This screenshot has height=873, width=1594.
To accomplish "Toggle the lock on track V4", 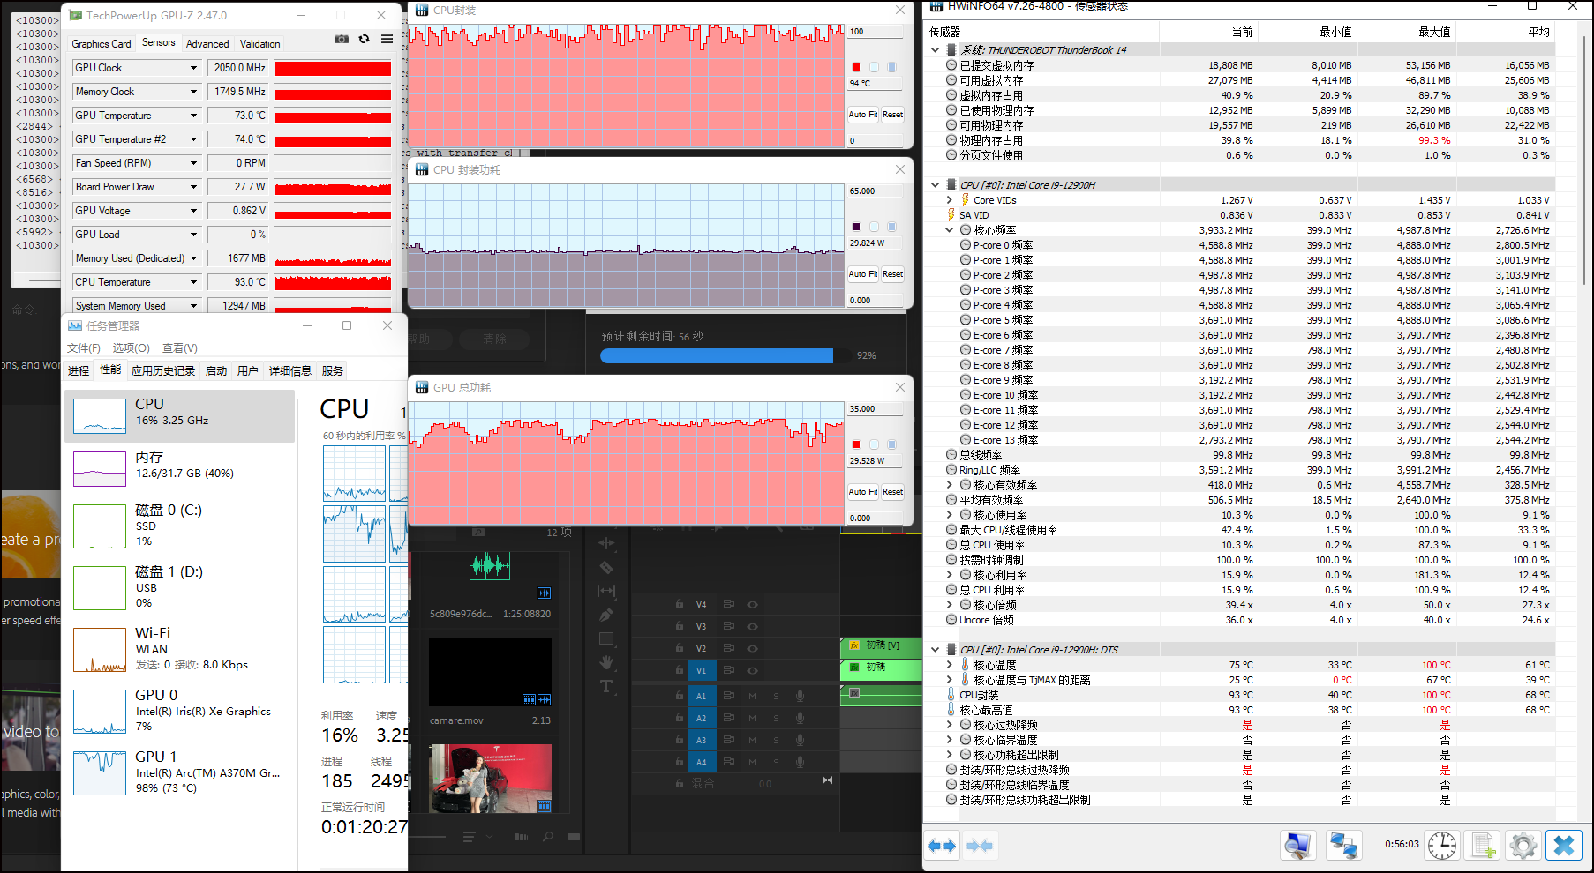I will coord(679,604).
